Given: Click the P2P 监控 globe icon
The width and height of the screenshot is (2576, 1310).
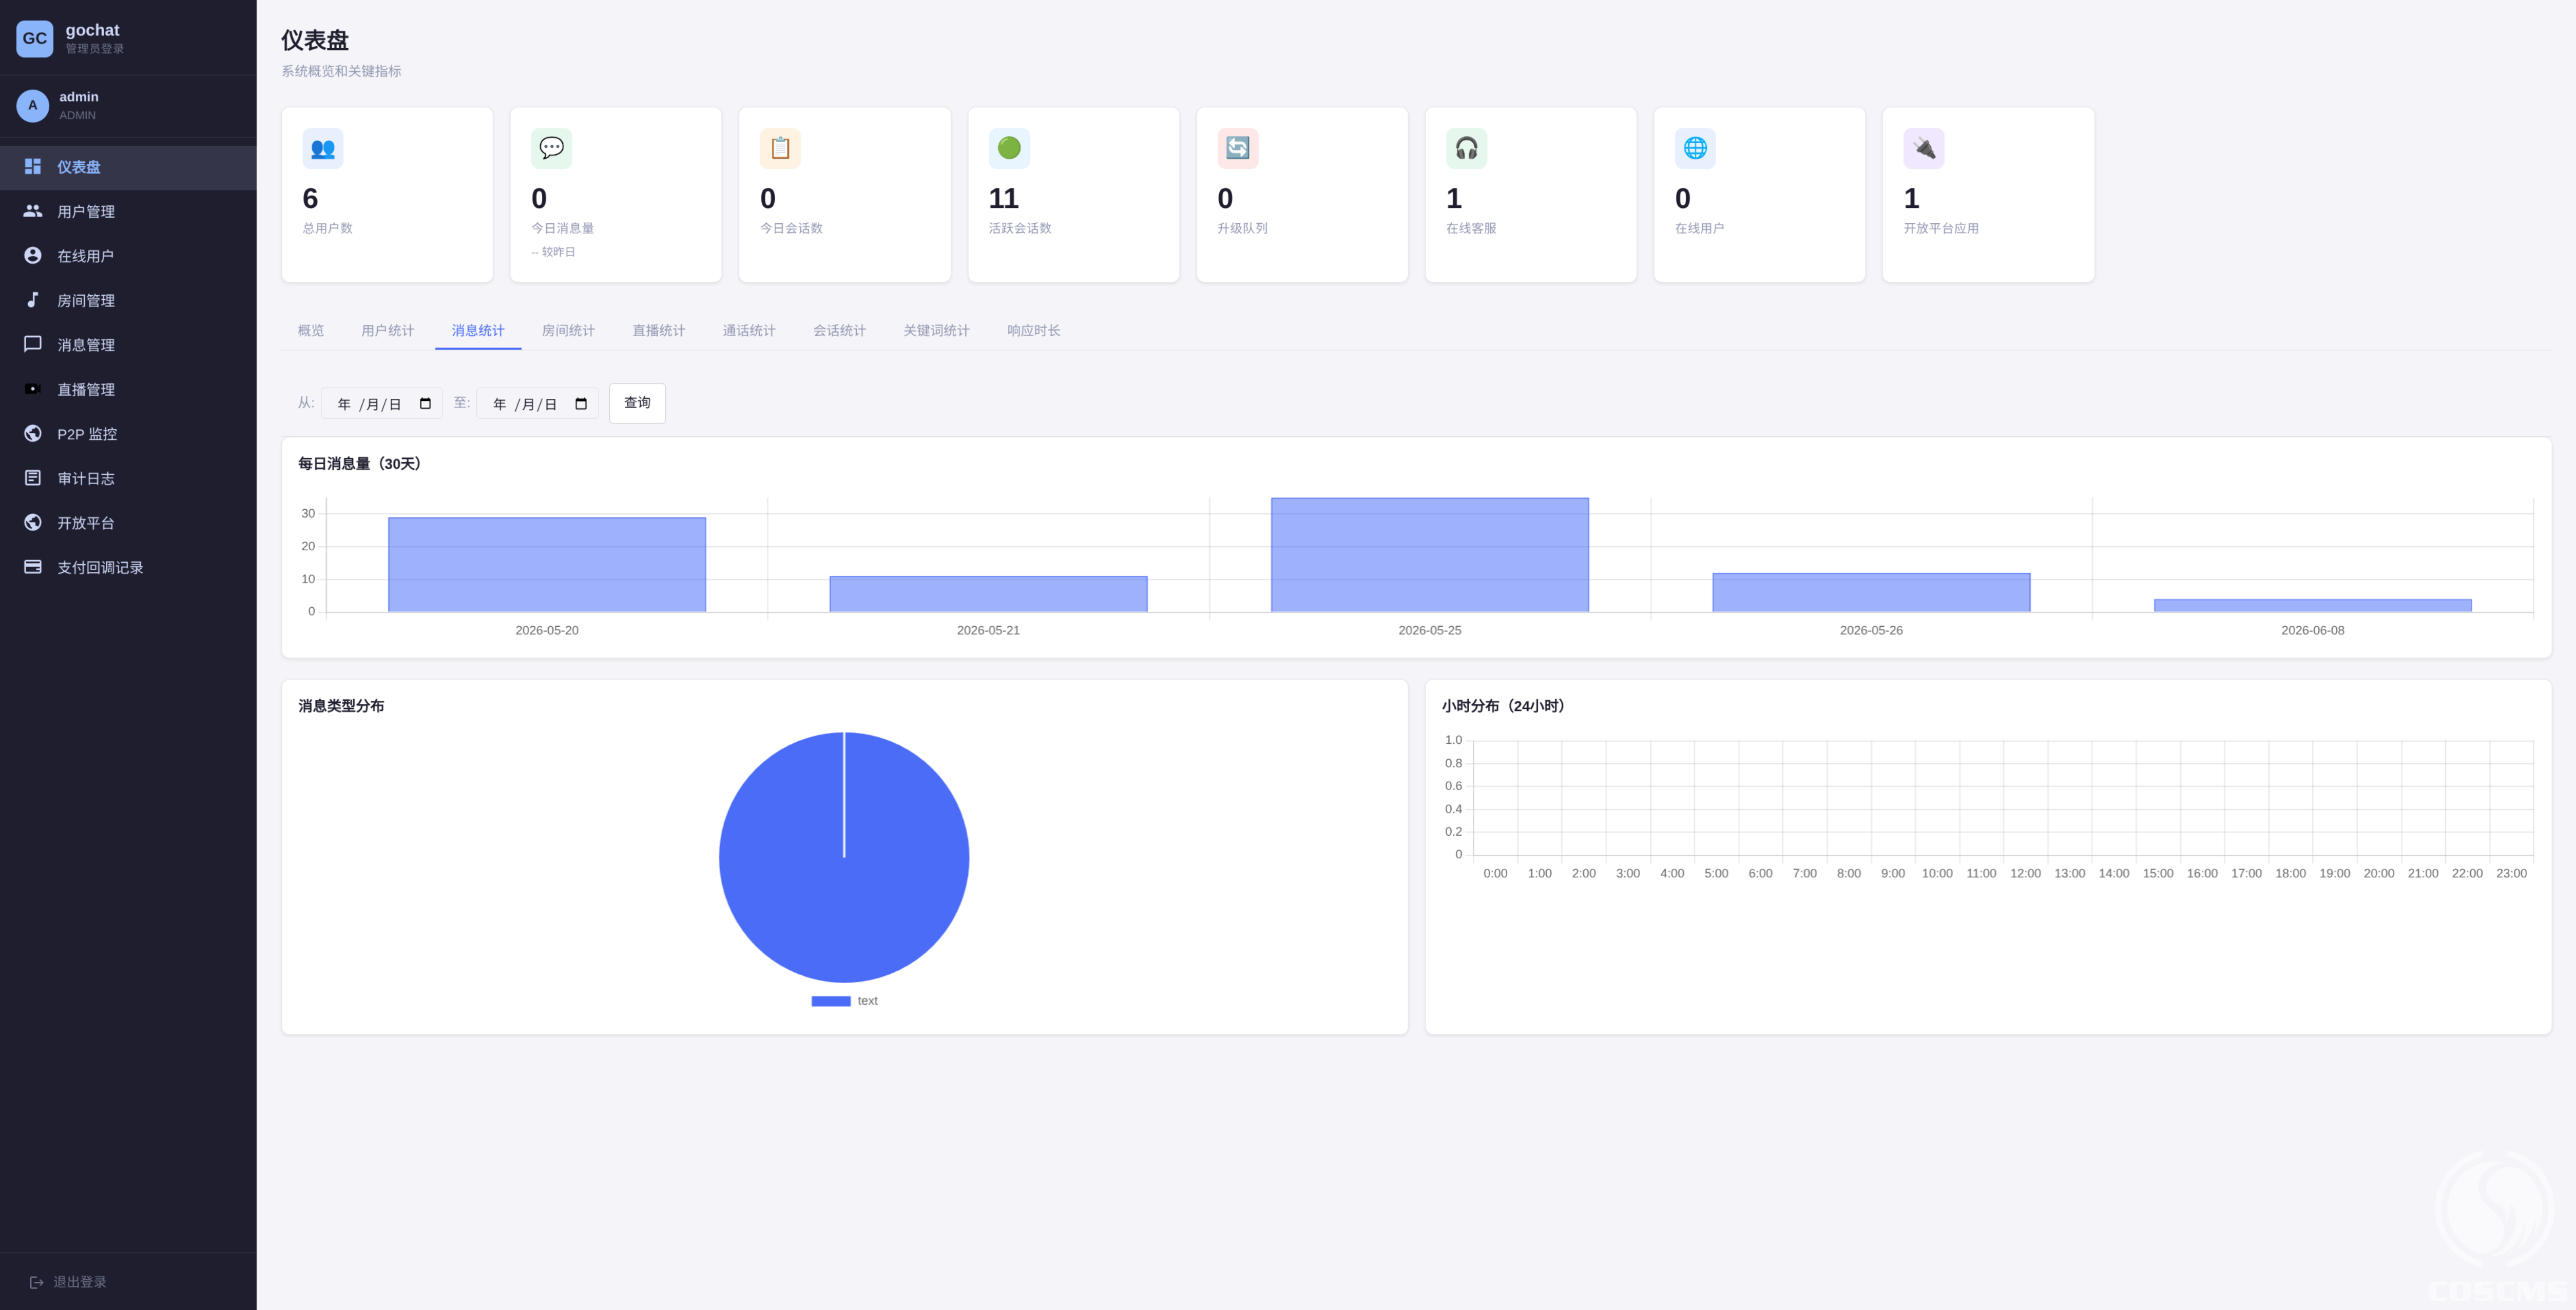Looking at the screenshot, I should [x=33, y=433].
